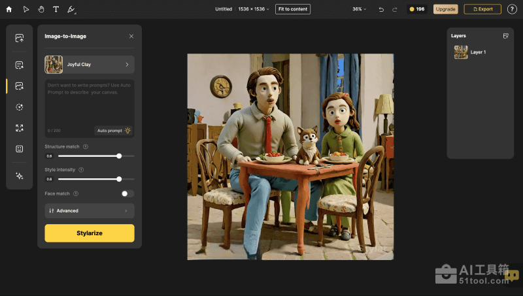Click the Undo arrow
The width and height of the screenshot is (523, 296).
[381, 9]
